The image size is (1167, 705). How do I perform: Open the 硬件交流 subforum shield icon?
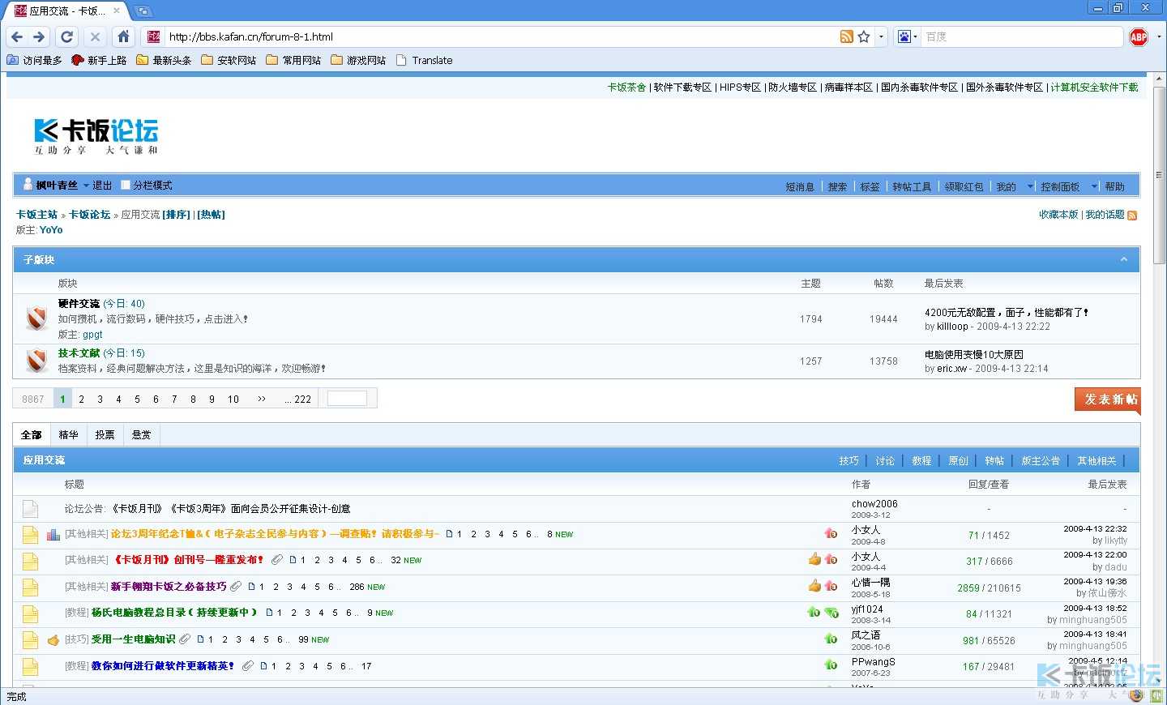pos(36,318)
